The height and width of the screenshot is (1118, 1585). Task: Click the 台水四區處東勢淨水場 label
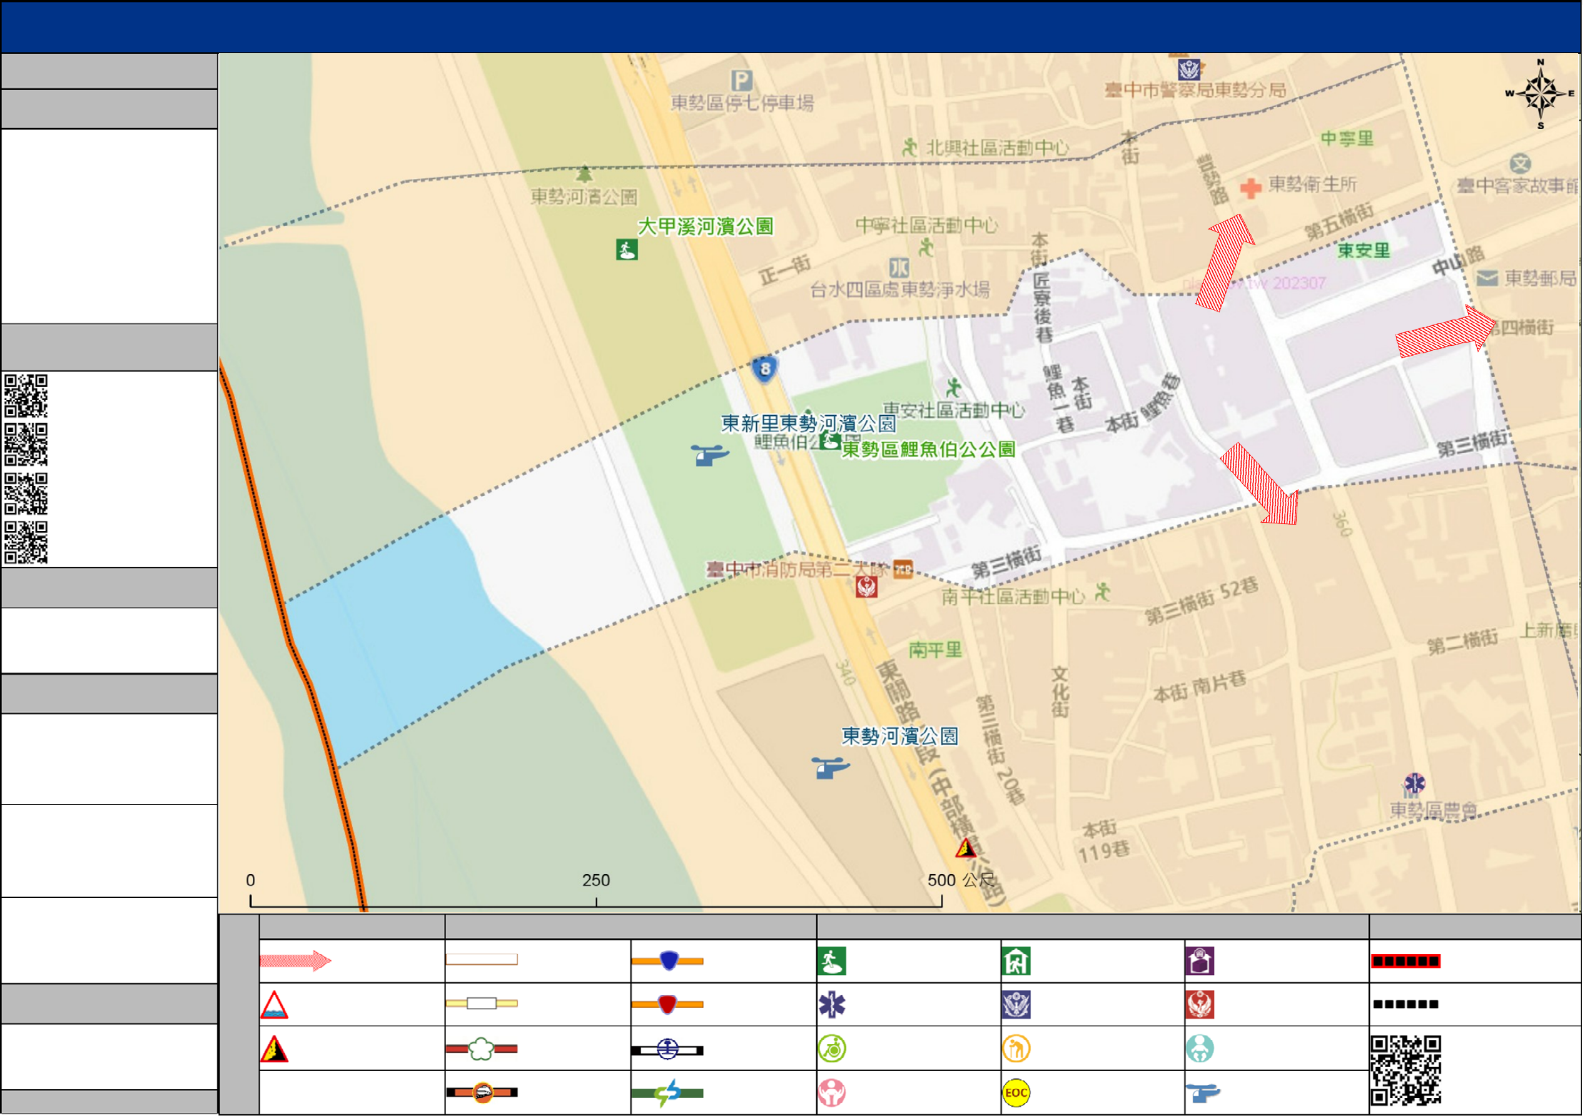(901, 290)
